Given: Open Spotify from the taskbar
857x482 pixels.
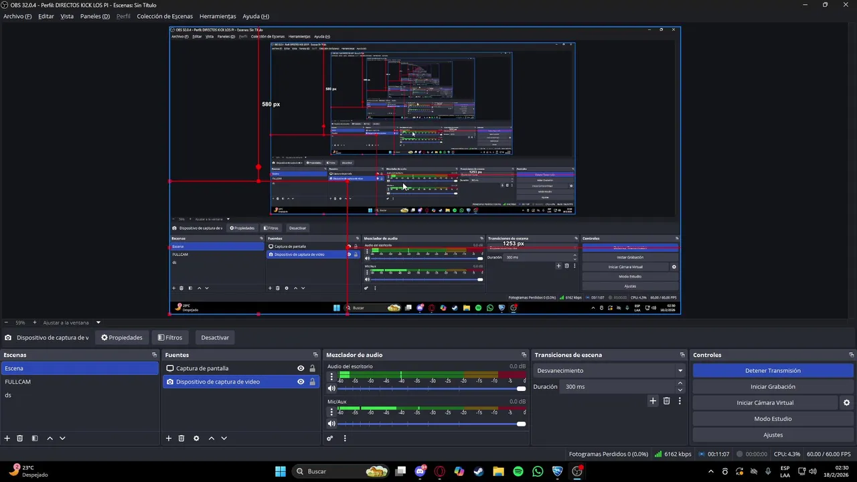Looking at the screenshot, I should (518, 471).
